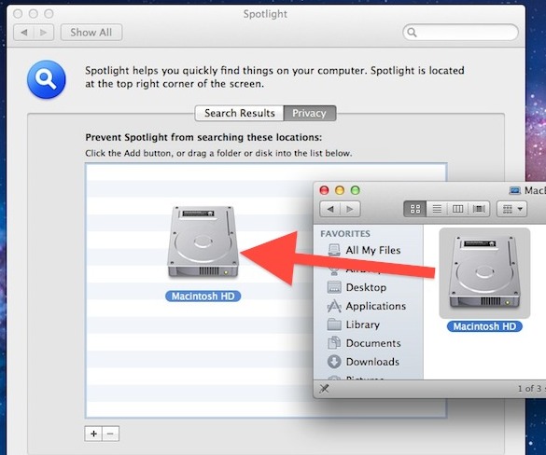Zoom the Finder window with green button
Image resolution: width=546 pixels, height=455 pixels.
click(x=356, y=190)
